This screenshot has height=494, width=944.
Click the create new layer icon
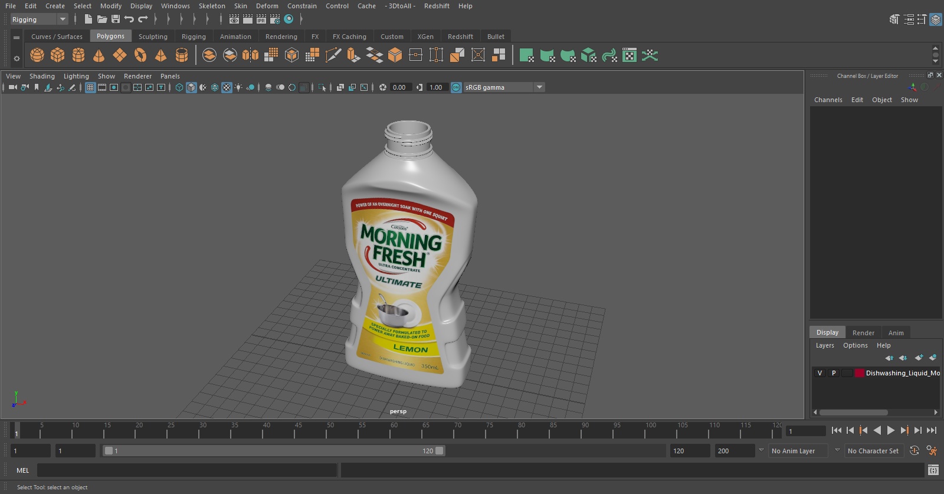tap(919, 358)
